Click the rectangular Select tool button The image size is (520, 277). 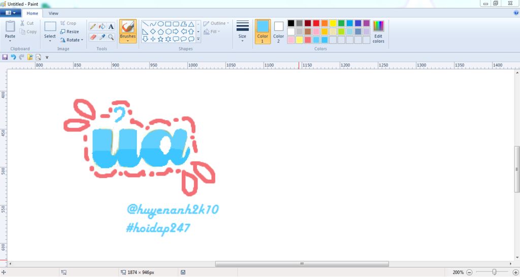[x=50, y=27]
